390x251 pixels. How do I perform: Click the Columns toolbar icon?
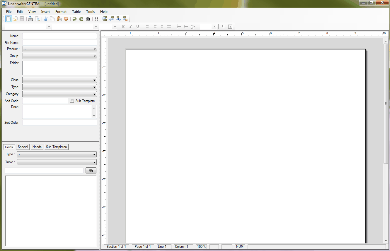[96, 19]
